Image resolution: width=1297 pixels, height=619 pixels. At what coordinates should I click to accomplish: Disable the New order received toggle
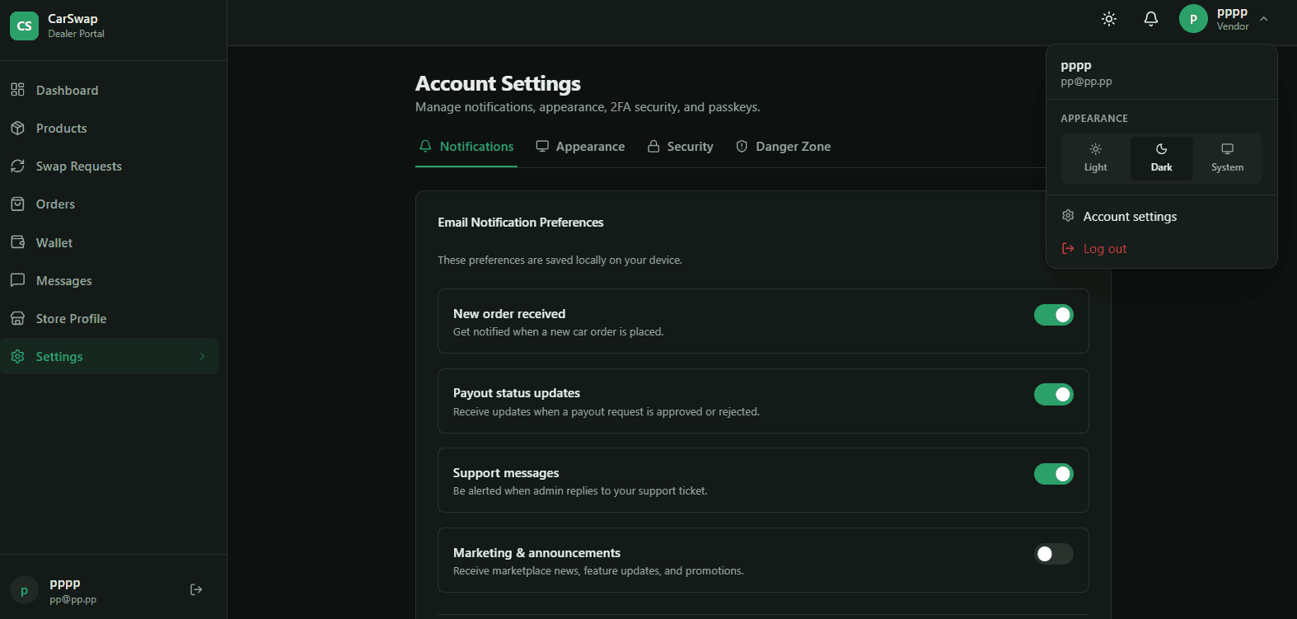click(x=1054, y=315)
